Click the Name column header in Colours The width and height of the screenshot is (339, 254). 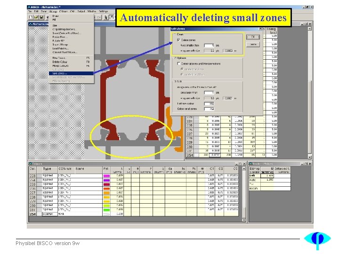point(88,169)
